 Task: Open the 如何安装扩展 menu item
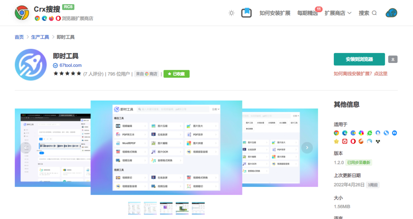275,13
